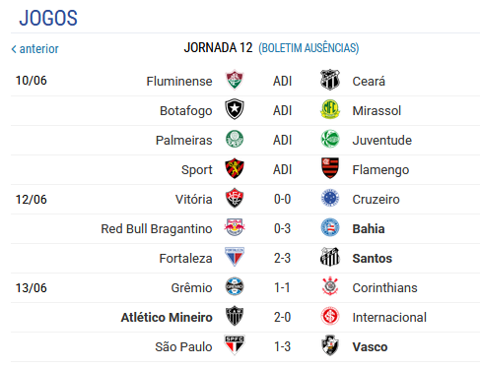Image resolution: width=480 pixels, height=367 pixels.
Task: Open the Atlético Mineiro 2-0 result
Action: click(x=282, y=317)
